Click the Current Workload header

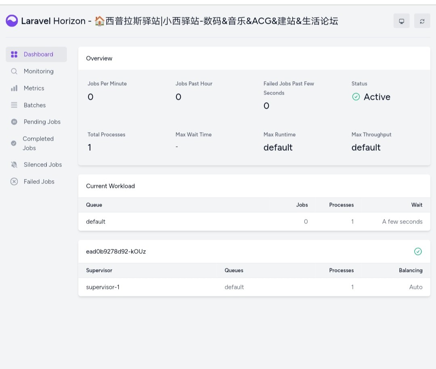coord(254,186)
